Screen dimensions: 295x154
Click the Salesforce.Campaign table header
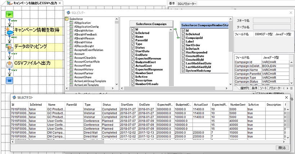(x=151, y=24)
